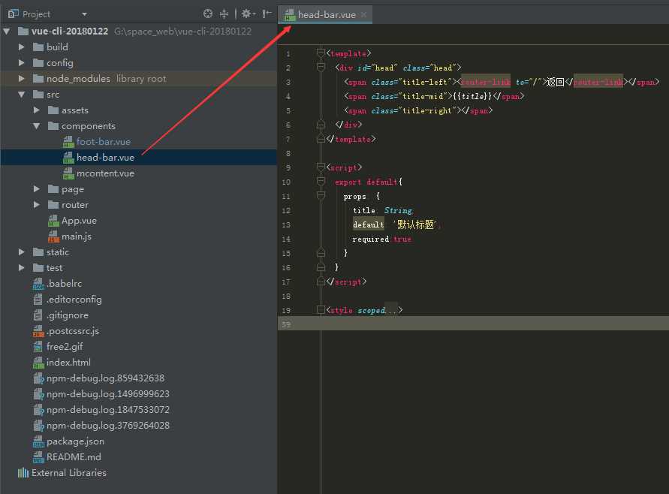Click the package.json file icon
Image resolution: width=669 pixels, height=494 pixels.
point(38,441)
